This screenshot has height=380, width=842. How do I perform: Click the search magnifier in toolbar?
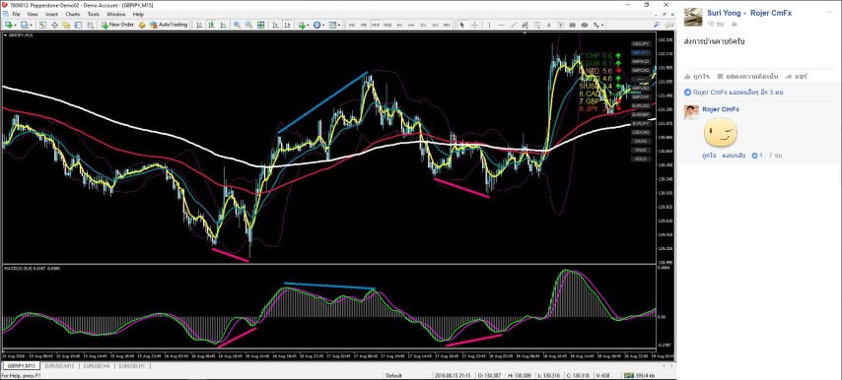tap(657, 25)
